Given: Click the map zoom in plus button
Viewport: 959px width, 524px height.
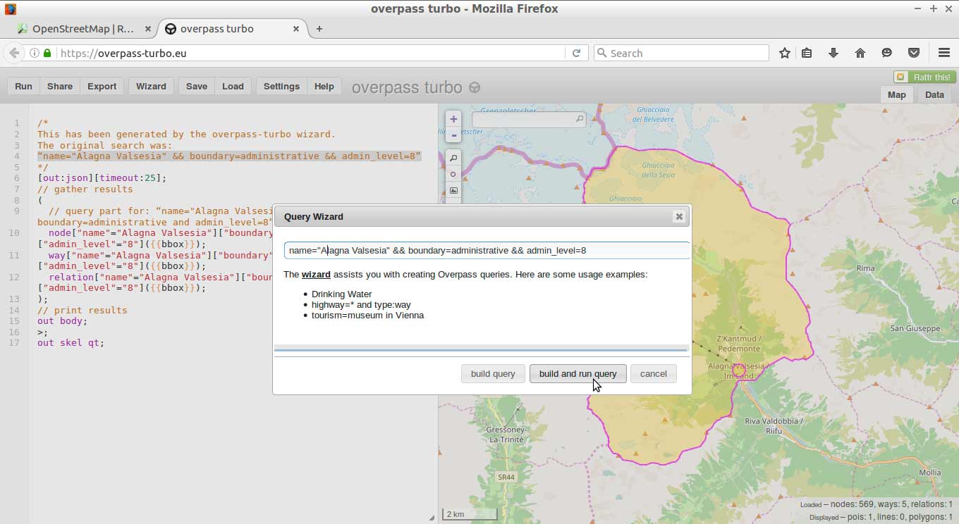Looking at the screenshot, I should (453, 119).
